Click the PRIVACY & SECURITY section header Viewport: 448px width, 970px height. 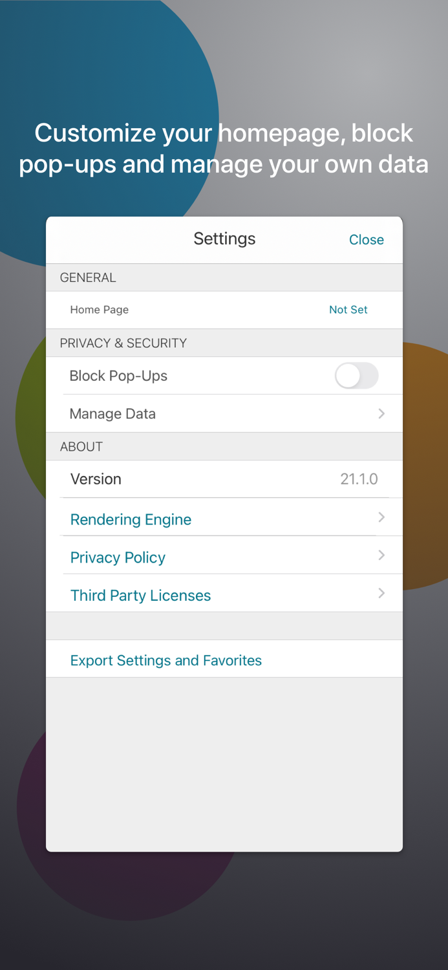[x=123, y=343]
